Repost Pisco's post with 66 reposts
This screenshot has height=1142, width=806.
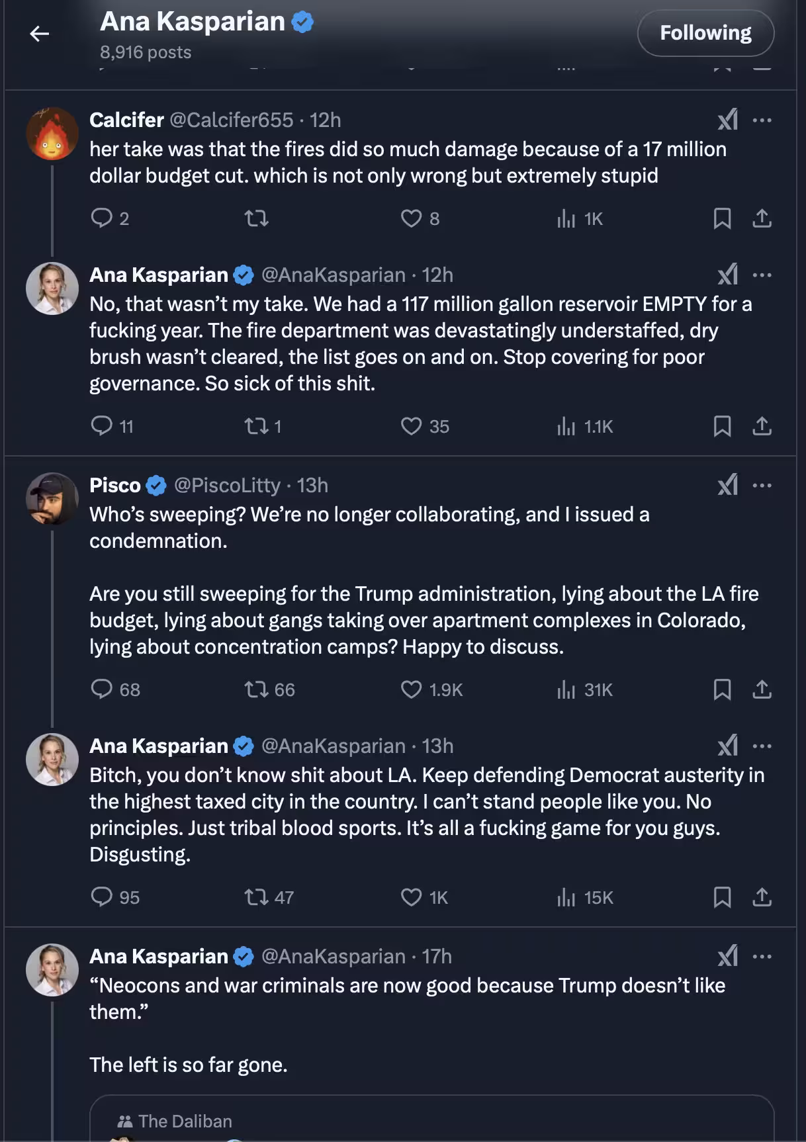tap(256, 689)
